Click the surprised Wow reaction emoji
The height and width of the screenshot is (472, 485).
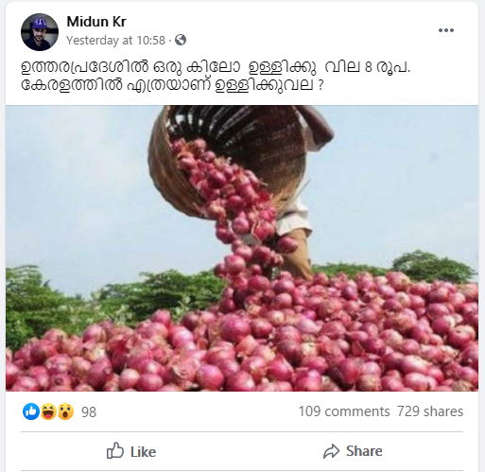65,411
